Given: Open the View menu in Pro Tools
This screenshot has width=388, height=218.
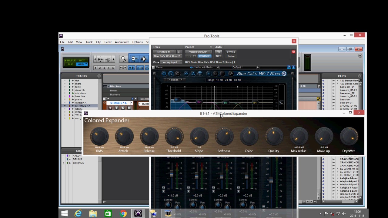Looking at the screenshot, I should tap(79, 42).
